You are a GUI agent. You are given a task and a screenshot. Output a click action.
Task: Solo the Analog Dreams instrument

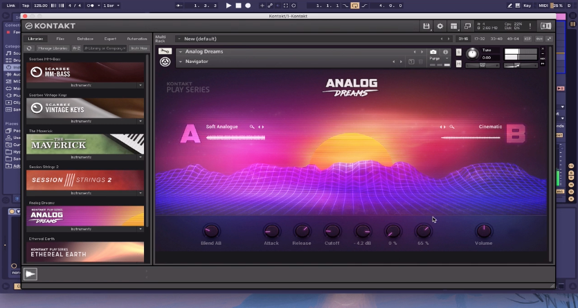pos(458,53)
